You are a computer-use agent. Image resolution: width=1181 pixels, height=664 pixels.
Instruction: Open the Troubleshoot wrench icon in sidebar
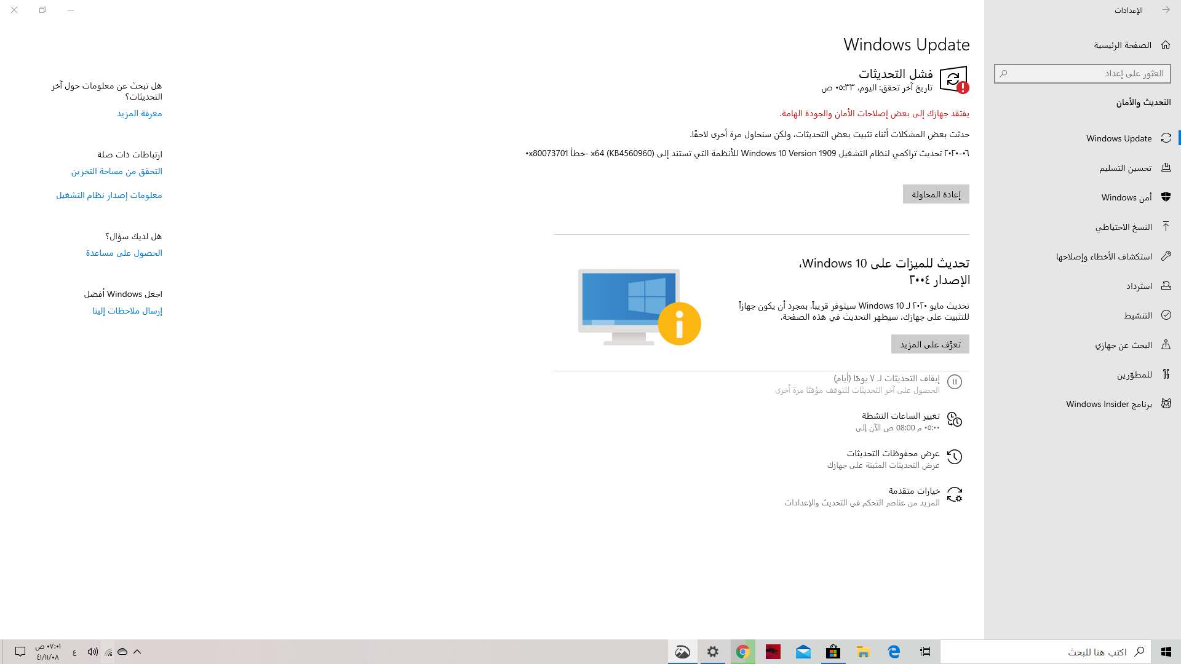(1166, 256)
